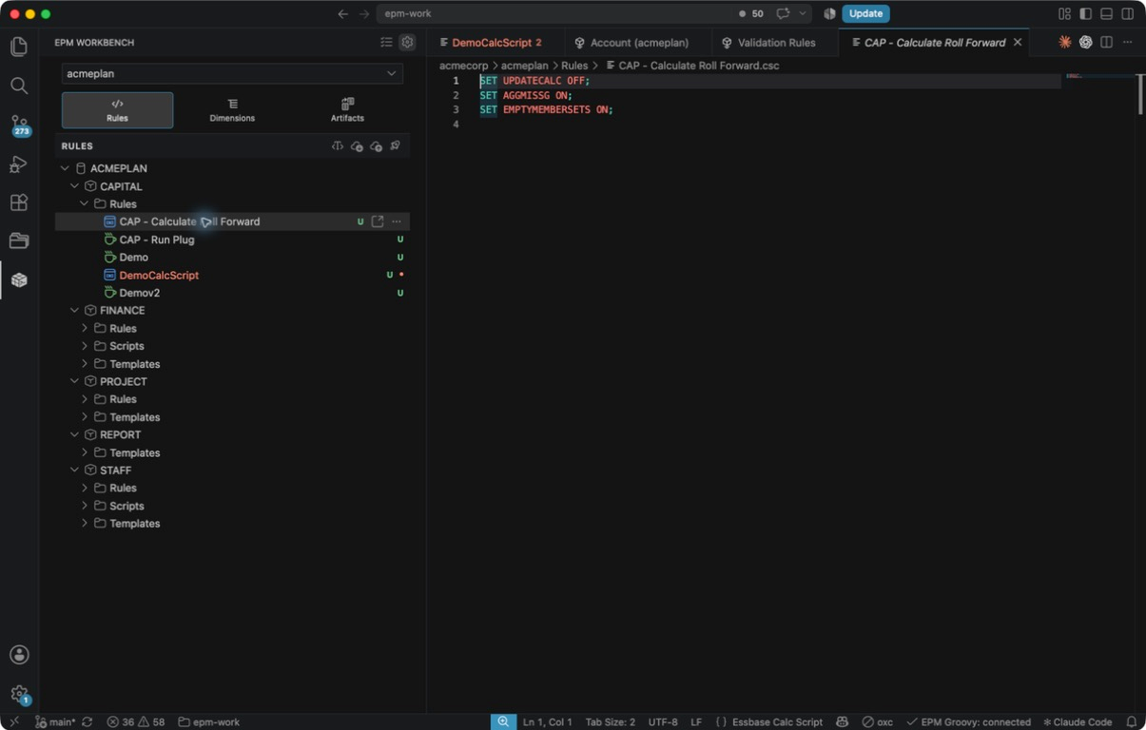Open more actions for CAP - Calculate Roll Forward
The width and height of the screenshot is (1146, 730).
click(x=397, y=221)
